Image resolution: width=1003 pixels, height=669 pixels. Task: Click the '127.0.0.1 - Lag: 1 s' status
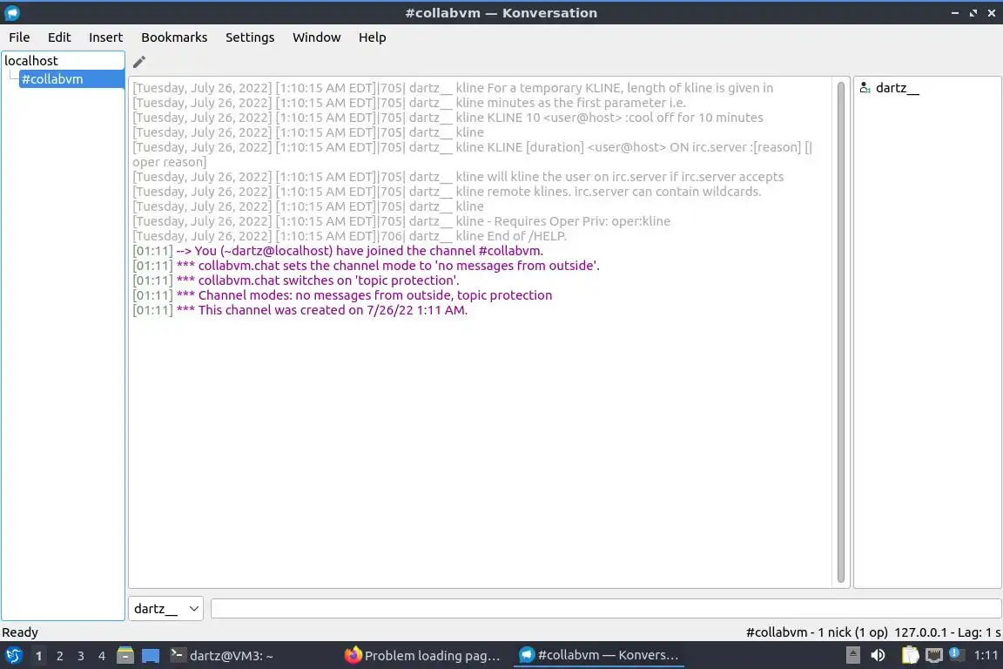(x=947, y=632)
